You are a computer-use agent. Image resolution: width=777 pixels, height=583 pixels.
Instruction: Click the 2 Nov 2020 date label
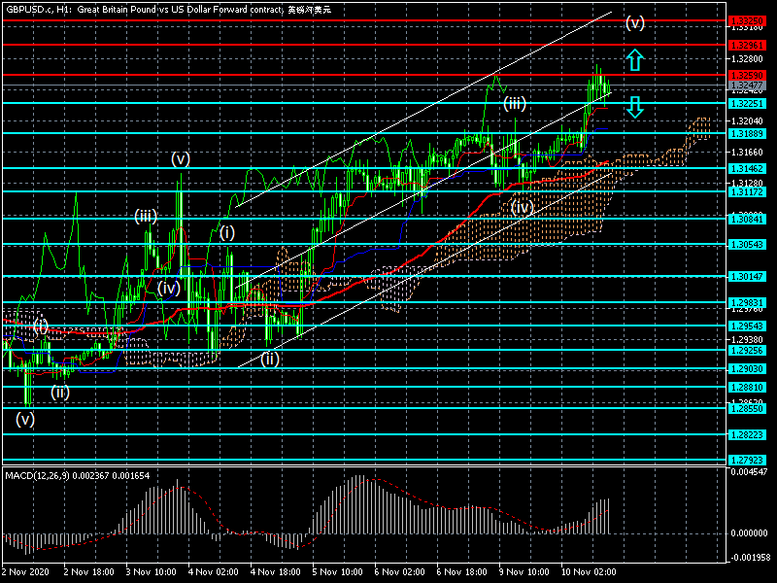[24, 572]
